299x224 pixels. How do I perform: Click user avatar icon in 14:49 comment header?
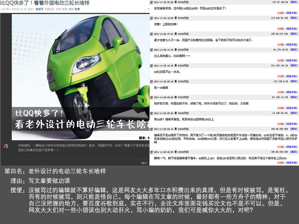176,50
